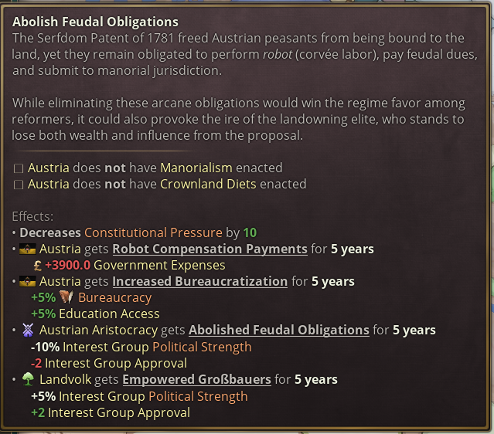Image resolution: width=494 pixels, height=434 pixels.
Task: Click the Bureaucracy quill papers icon
Action: [x=66, y=297]
